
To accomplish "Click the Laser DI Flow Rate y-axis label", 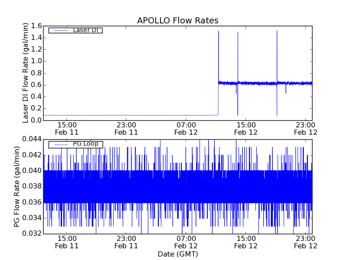I will (26, 73).
